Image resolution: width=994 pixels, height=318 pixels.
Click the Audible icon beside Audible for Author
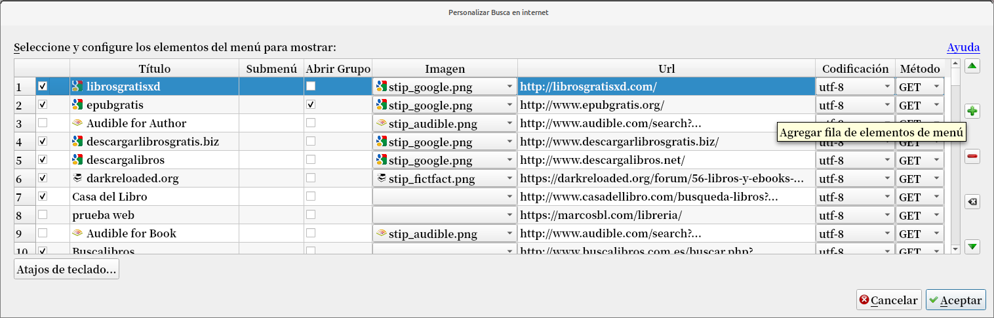77,123
